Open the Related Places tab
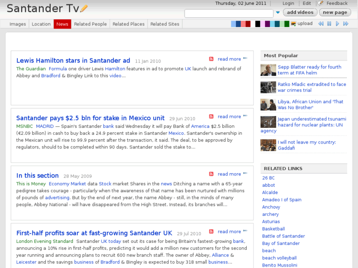 pyautogui.click(x=129, y=24)
